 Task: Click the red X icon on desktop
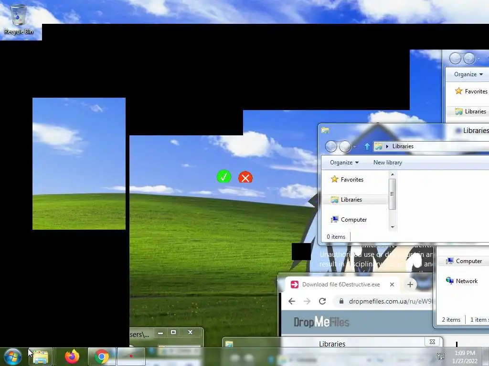245,177
